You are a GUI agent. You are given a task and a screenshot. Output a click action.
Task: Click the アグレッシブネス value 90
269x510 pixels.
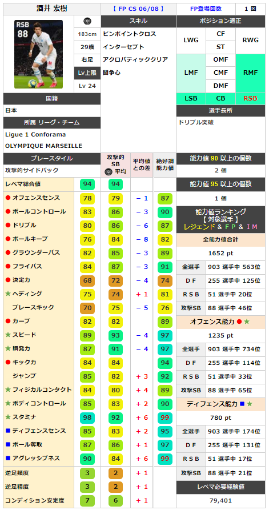tap(87, 458)
